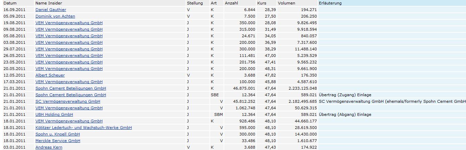Image resolution: width=466 pixels, height=150 pixels.
Task: Open Spohn Cement Beteiligungen GmbH with 46.875.001 shares
Action: tap(71, 88)
